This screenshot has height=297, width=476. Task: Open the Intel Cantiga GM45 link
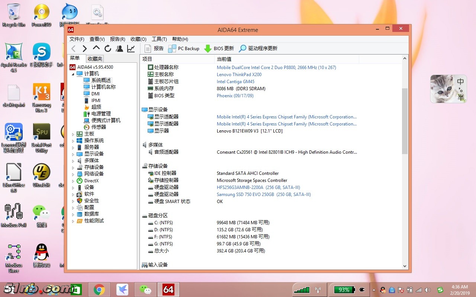(235, 82)
